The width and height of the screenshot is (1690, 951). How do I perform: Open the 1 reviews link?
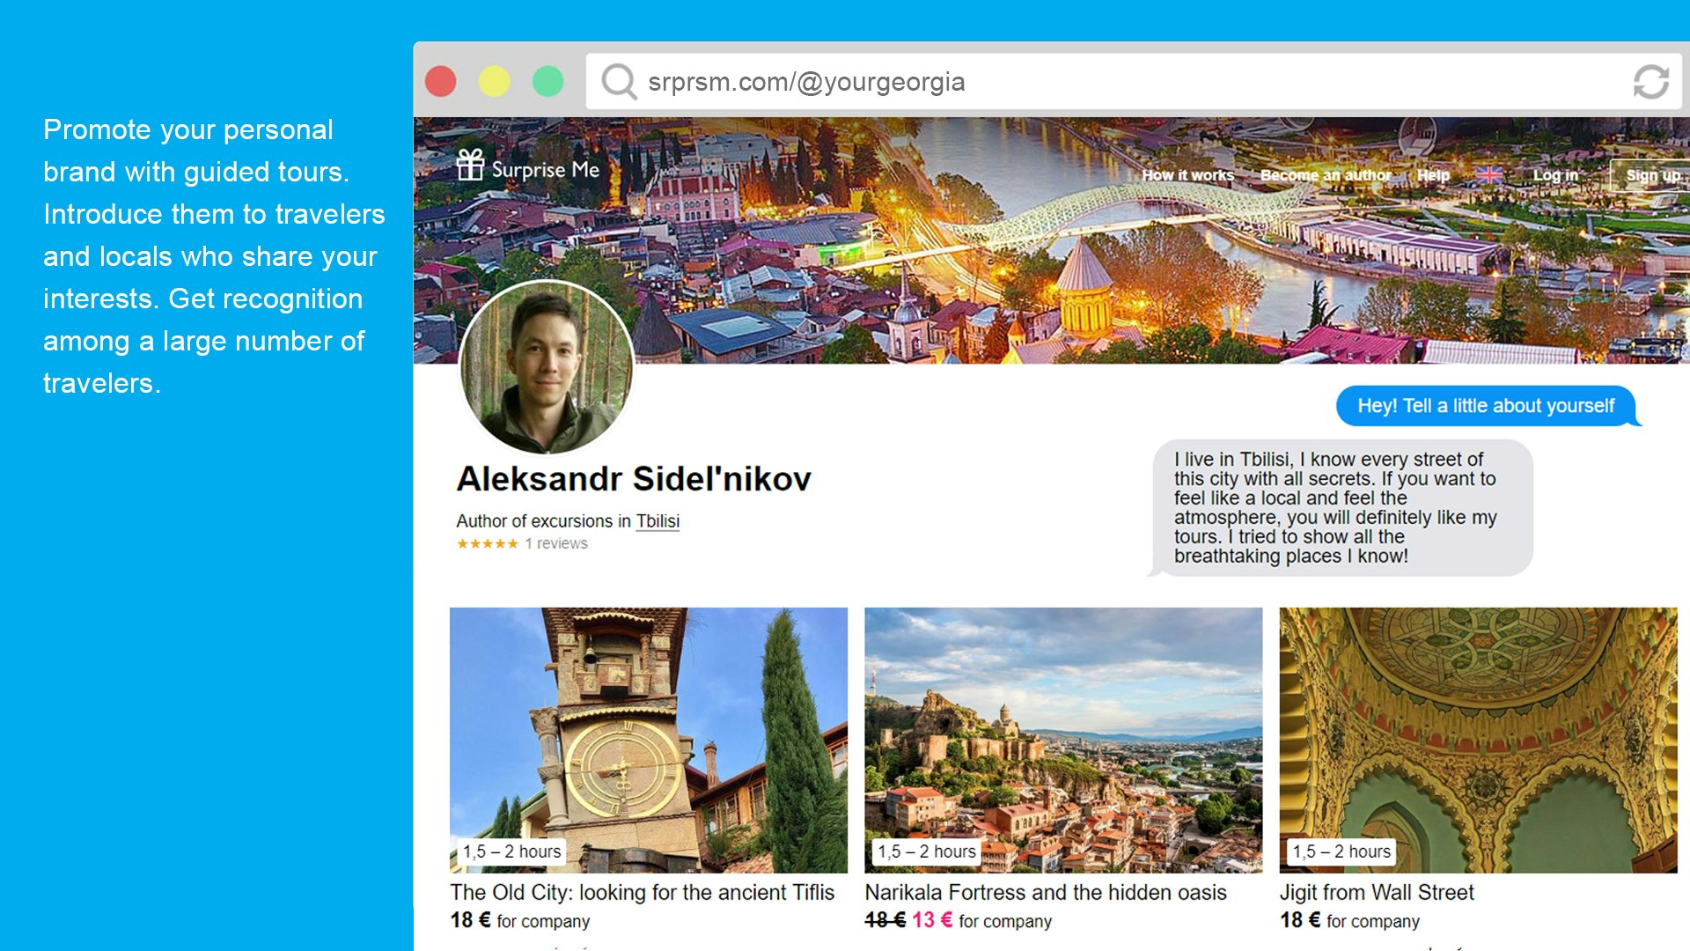[x=556, y=544]
